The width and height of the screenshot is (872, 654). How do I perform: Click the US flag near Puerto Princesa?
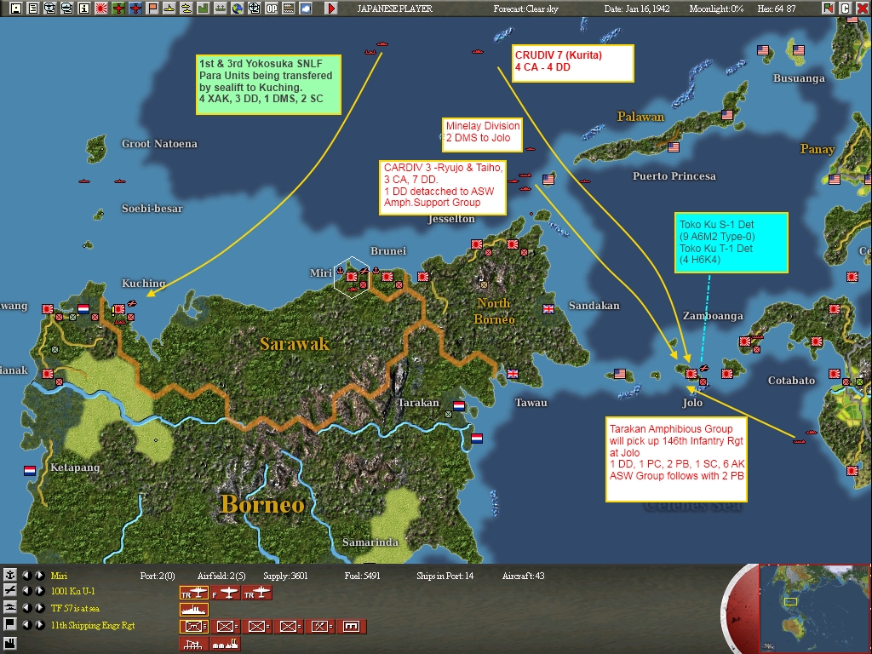tap(674, 146)
